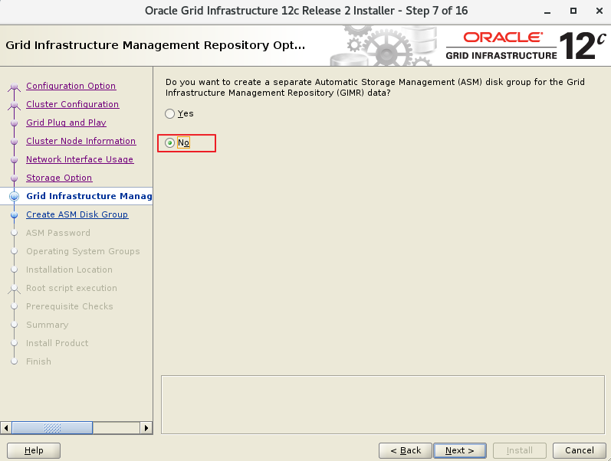
Task: Click the sidebar horizontal scrollbar thumb
Action: [x=52, y=428]
